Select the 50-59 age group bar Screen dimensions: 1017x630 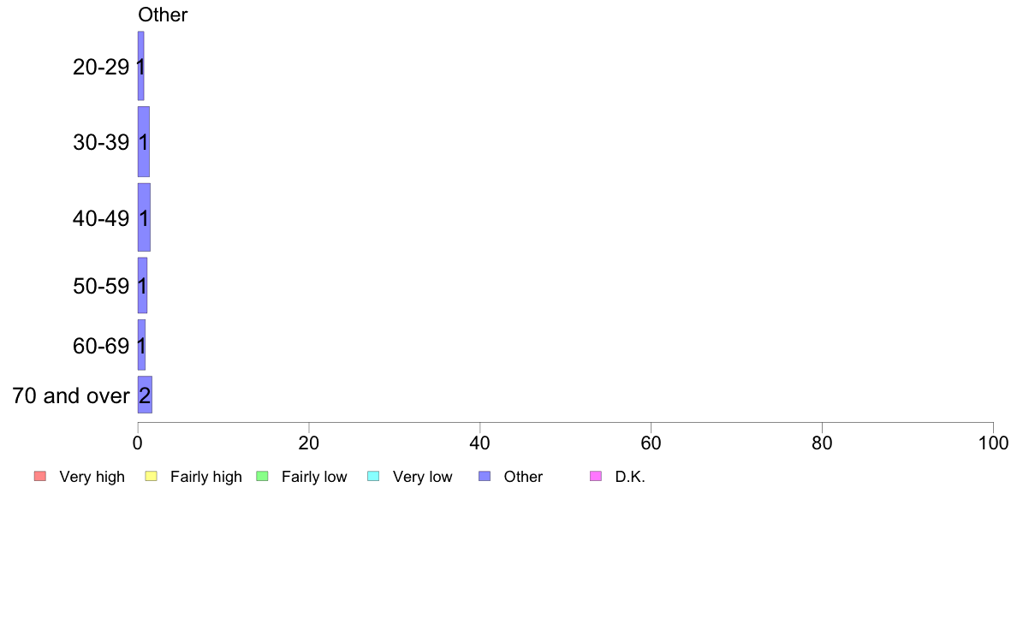[142, 286]
